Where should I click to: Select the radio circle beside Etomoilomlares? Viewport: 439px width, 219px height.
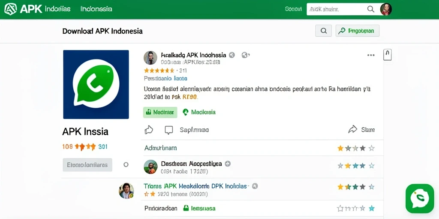(126, 165)
